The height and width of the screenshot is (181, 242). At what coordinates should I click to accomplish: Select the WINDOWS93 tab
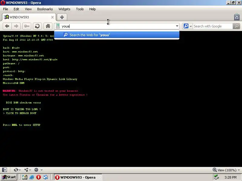click(29, 17)
